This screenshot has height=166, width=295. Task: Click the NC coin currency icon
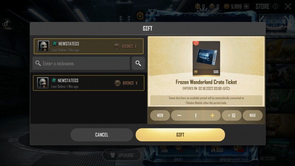[x=226, y=7]
